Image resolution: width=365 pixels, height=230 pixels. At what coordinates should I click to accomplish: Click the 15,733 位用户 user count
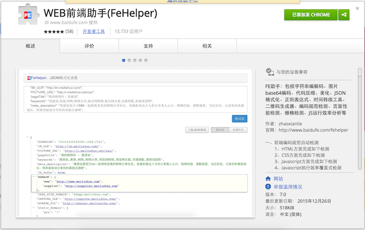tap(128, 31)
